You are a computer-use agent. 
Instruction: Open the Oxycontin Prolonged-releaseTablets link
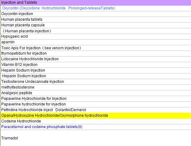point(59,8)
